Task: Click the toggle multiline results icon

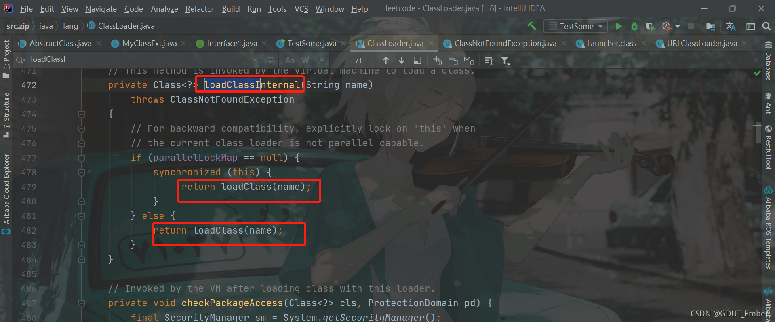Action: click(489, 60)
